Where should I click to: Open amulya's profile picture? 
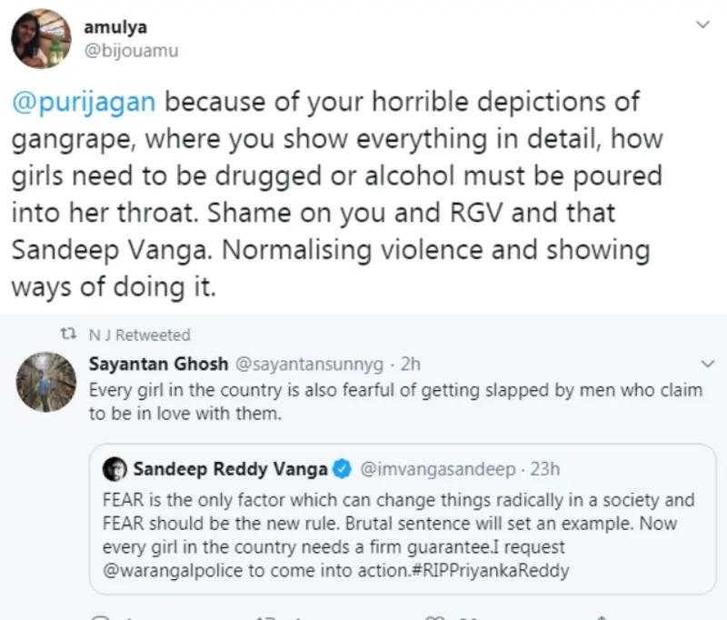tap(40, 40)
